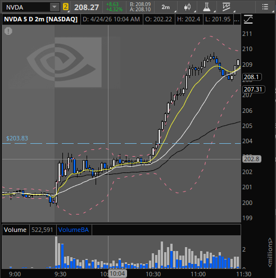Click the $203.83 price level label
The height and width of the screenshot is (278, 276).
[17, 138]
